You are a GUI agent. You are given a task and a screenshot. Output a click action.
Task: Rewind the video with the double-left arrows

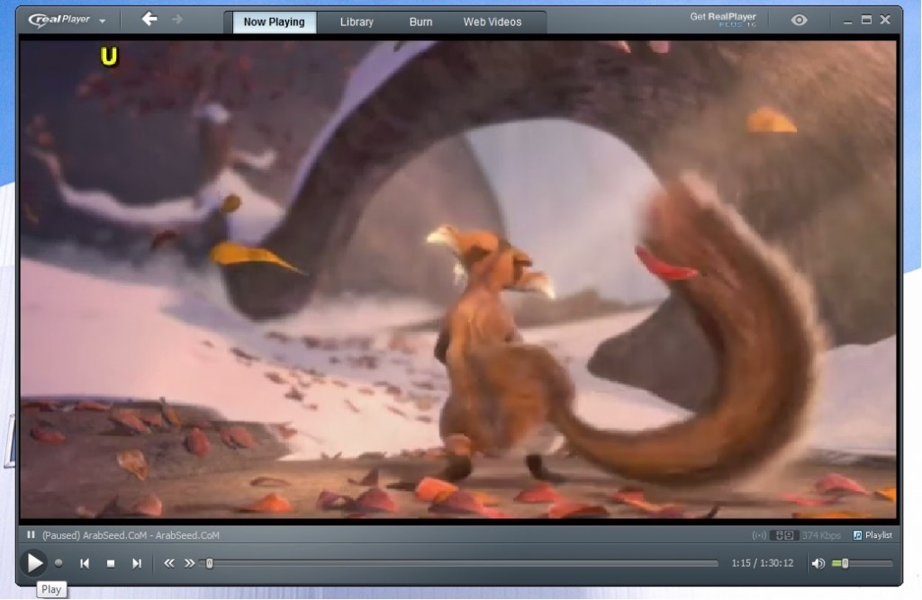point(168,563)
